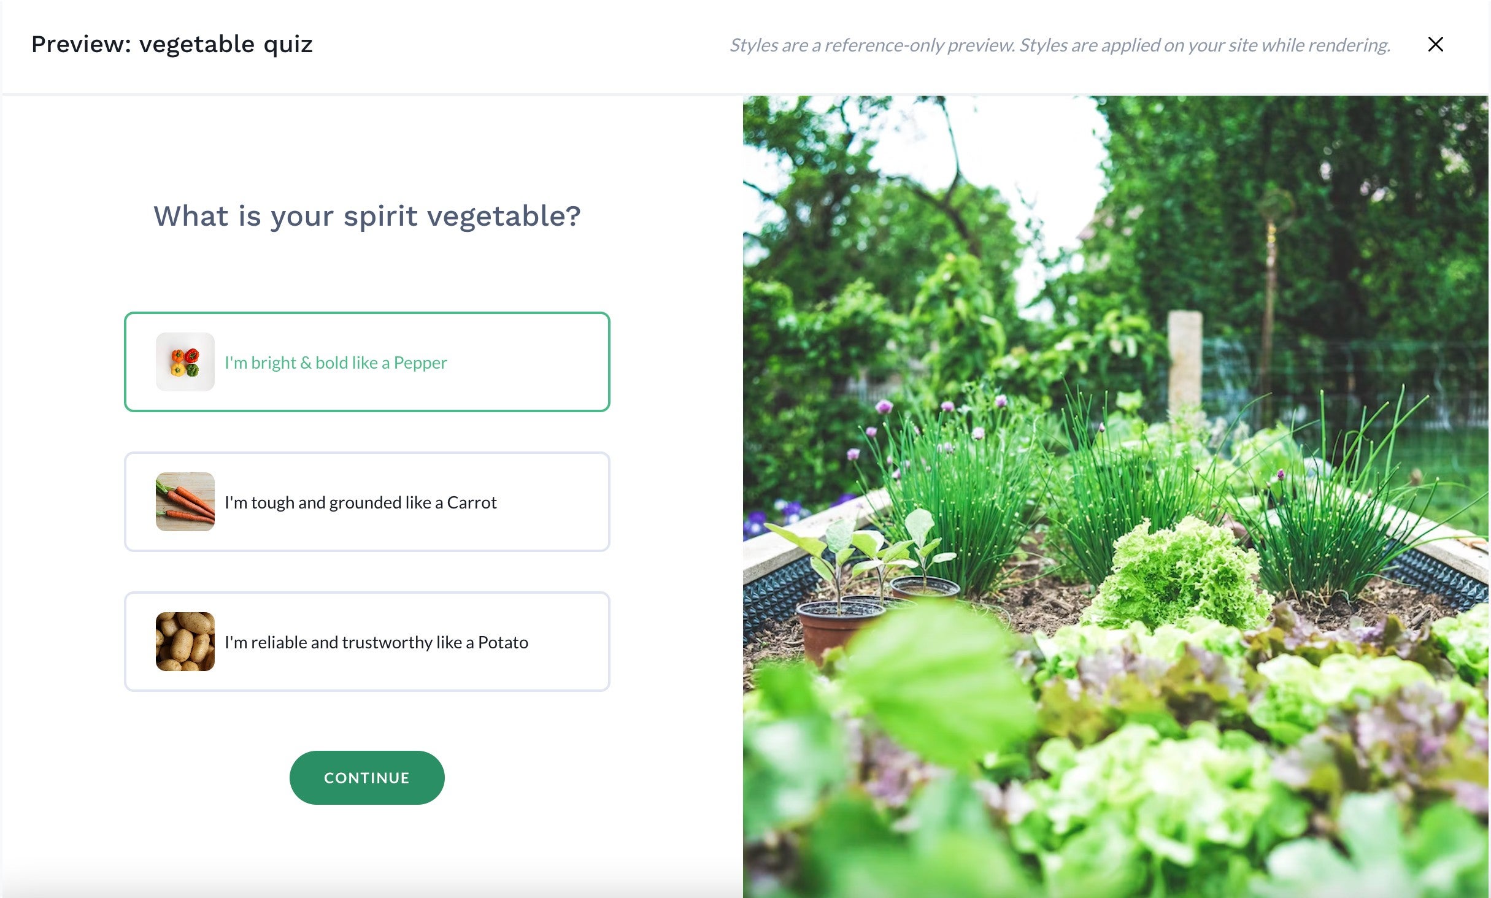The width and height of the screenshot is (1491, 898).
Task: Select the bright & bold Pepper answer
Action: pyautogui.click(x=367, y=362)
